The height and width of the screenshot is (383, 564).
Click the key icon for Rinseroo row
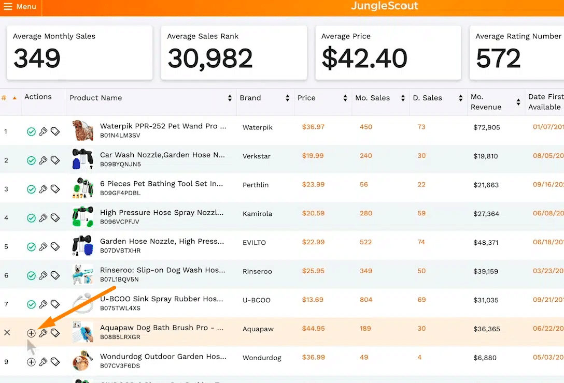[43, 275]
